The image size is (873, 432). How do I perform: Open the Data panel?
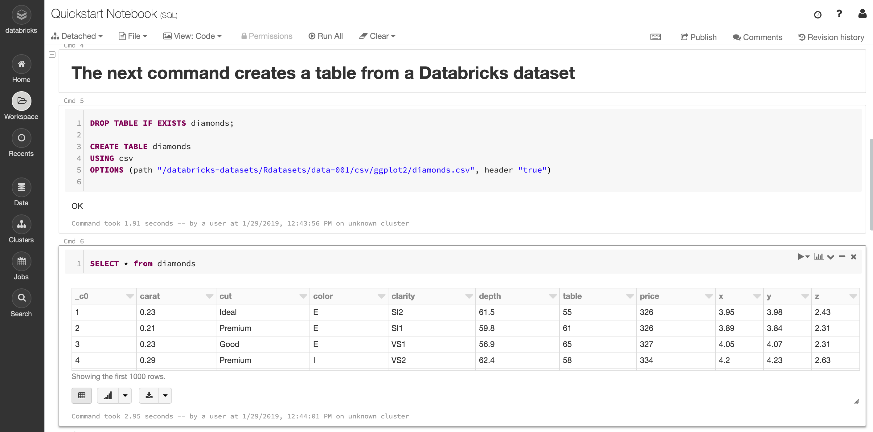click(21, 192)
